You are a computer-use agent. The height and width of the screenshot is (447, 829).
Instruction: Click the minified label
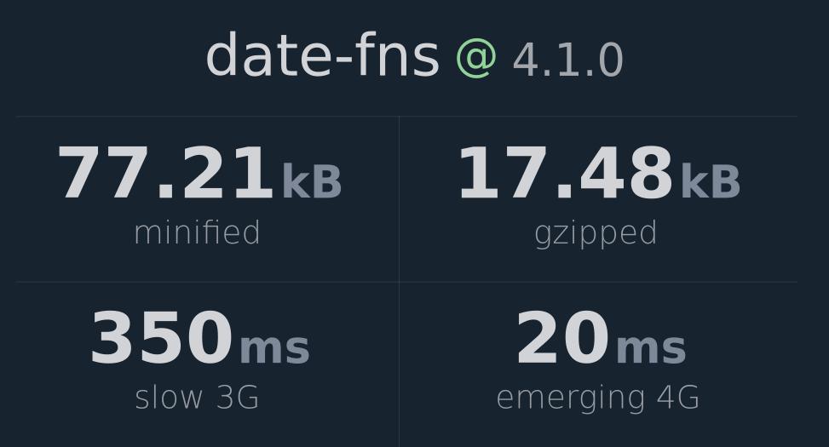tap(197, 232)
